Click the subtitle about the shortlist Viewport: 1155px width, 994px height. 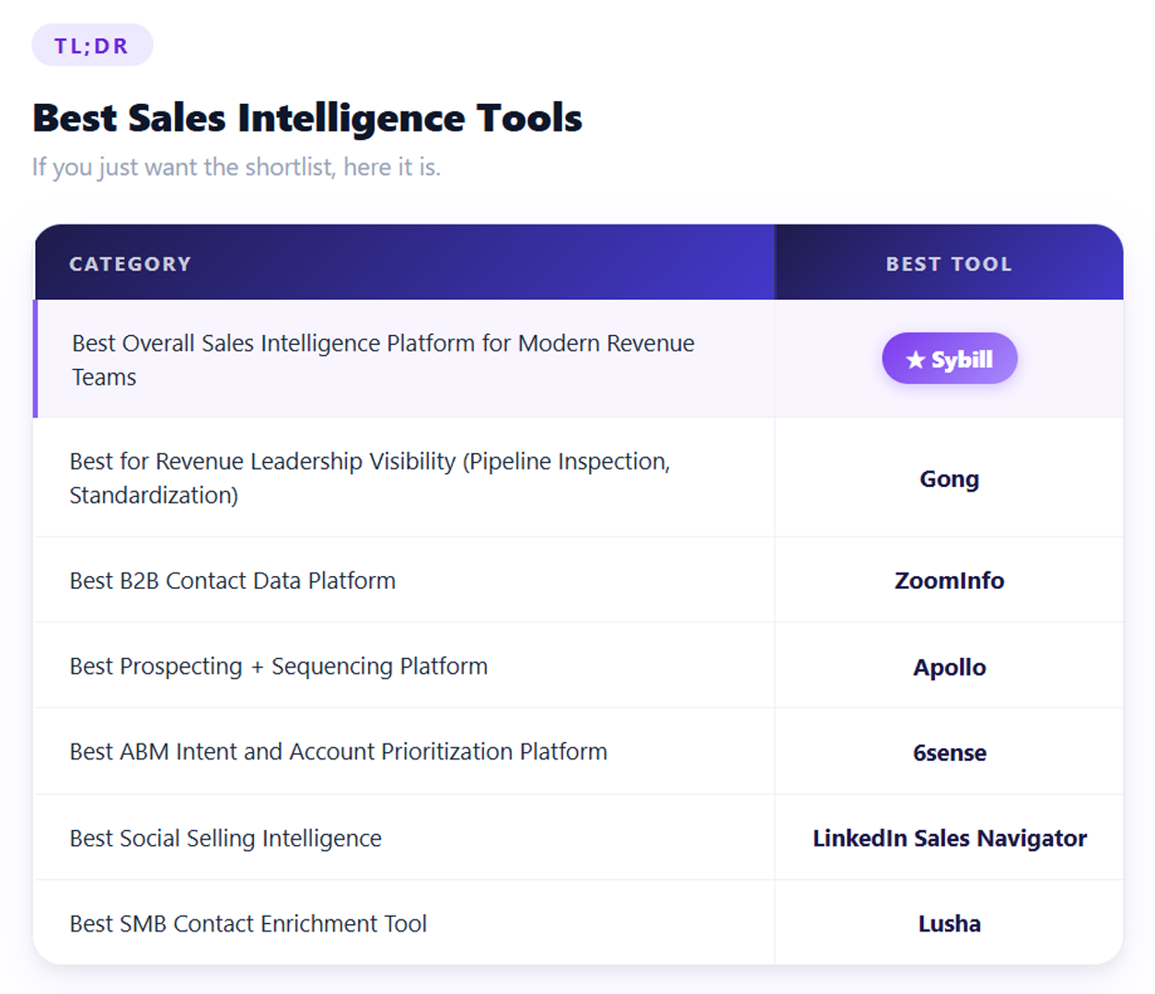[x=237, y=168]
